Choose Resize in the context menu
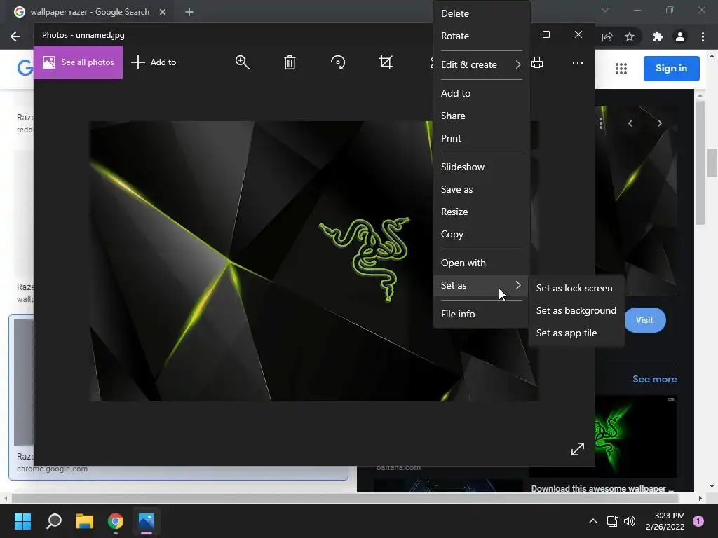The width and height of the screenshot is (718, 538). [x=481, y=212]
